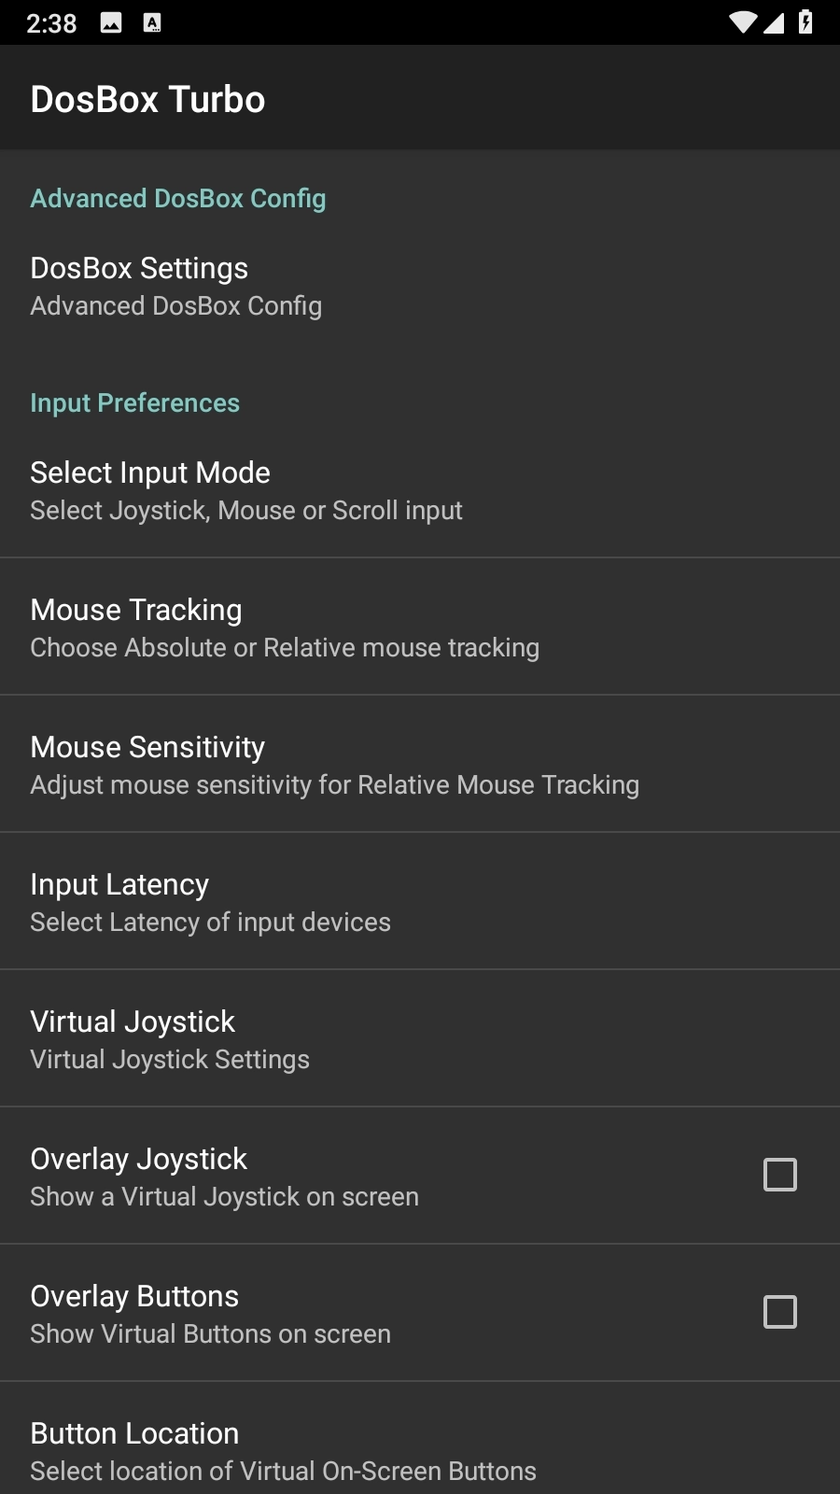
Task: Tap the DosBox Turbo title
Action: (x=147, y=99)
